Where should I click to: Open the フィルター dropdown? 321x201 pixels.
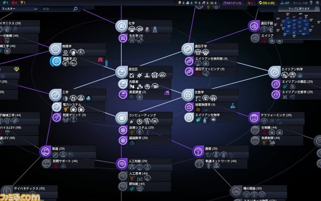point(20,9)
